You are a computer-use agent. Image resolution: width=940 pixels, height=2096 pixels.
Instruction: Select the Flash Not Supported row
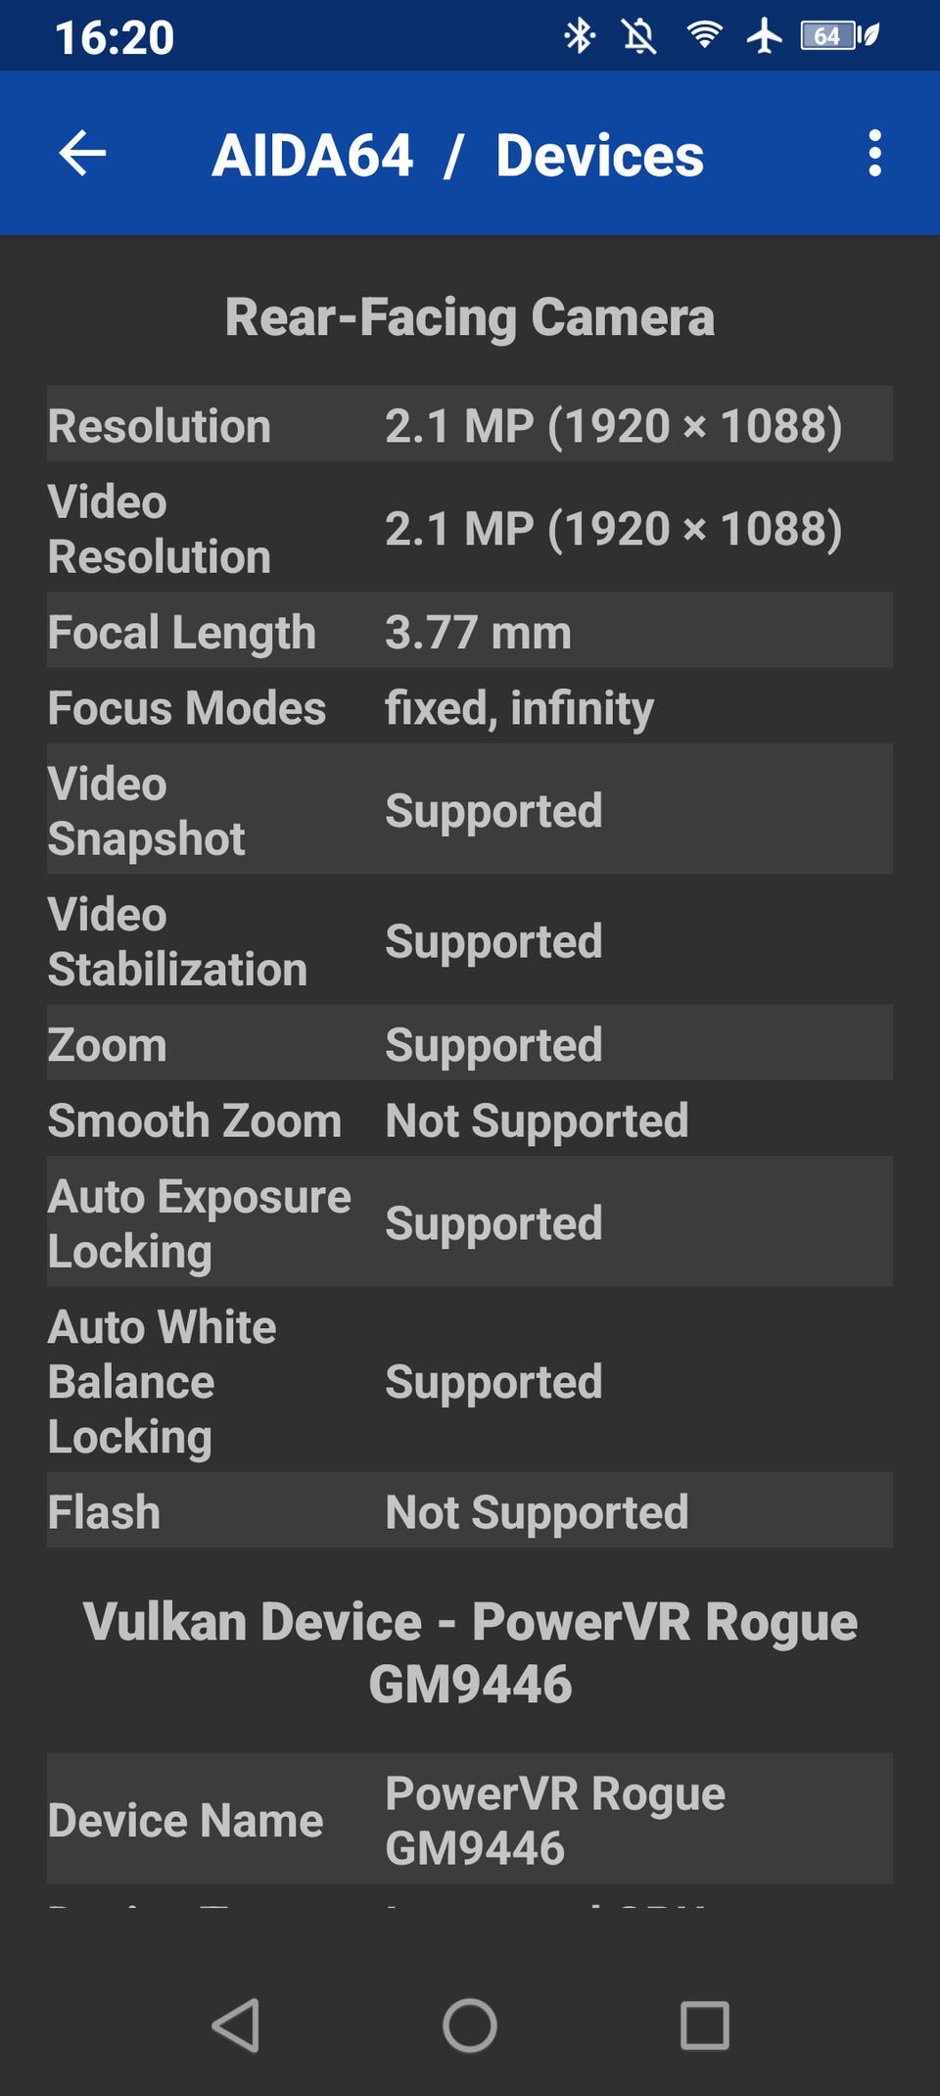point(469,1510)
